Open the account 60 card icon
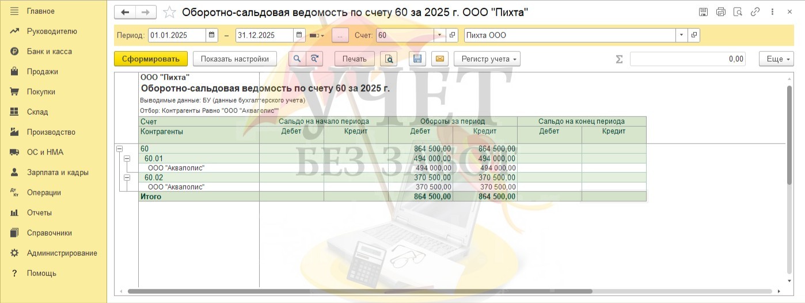This screenshot has width=805, height=303. tap(452, 35)
